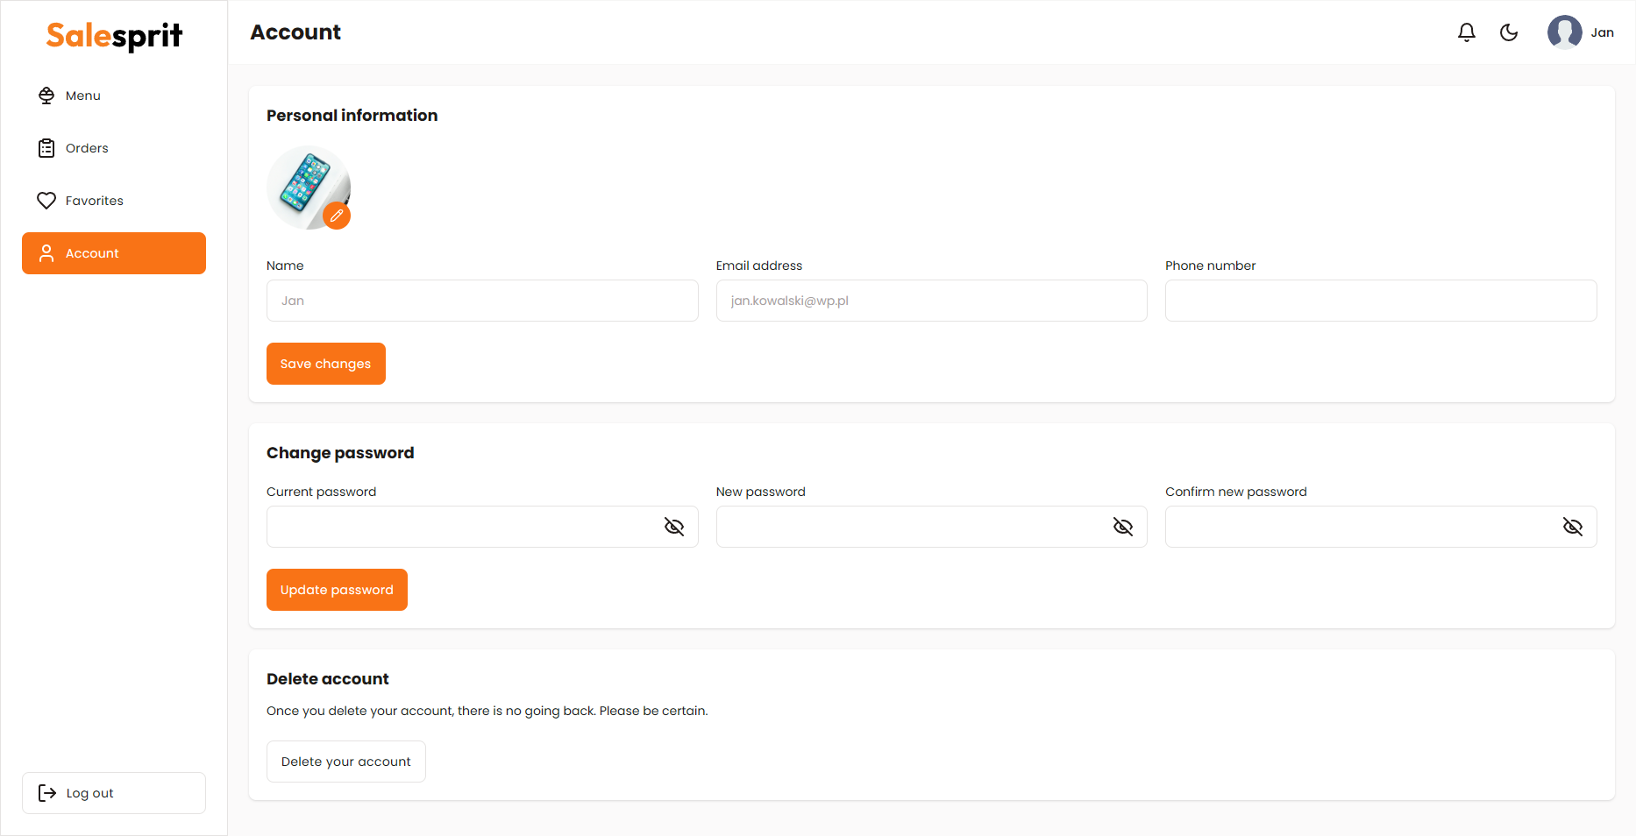Toggle dark mode moon icon
Screen dimensions: 1636x836
1509,32
